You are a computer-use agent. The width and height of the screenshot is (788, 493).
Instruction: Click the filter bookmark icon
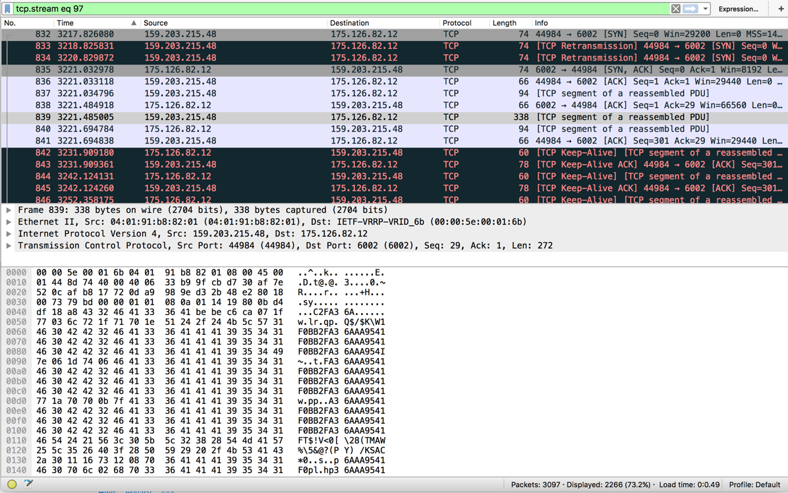click(x=7, y=9)
